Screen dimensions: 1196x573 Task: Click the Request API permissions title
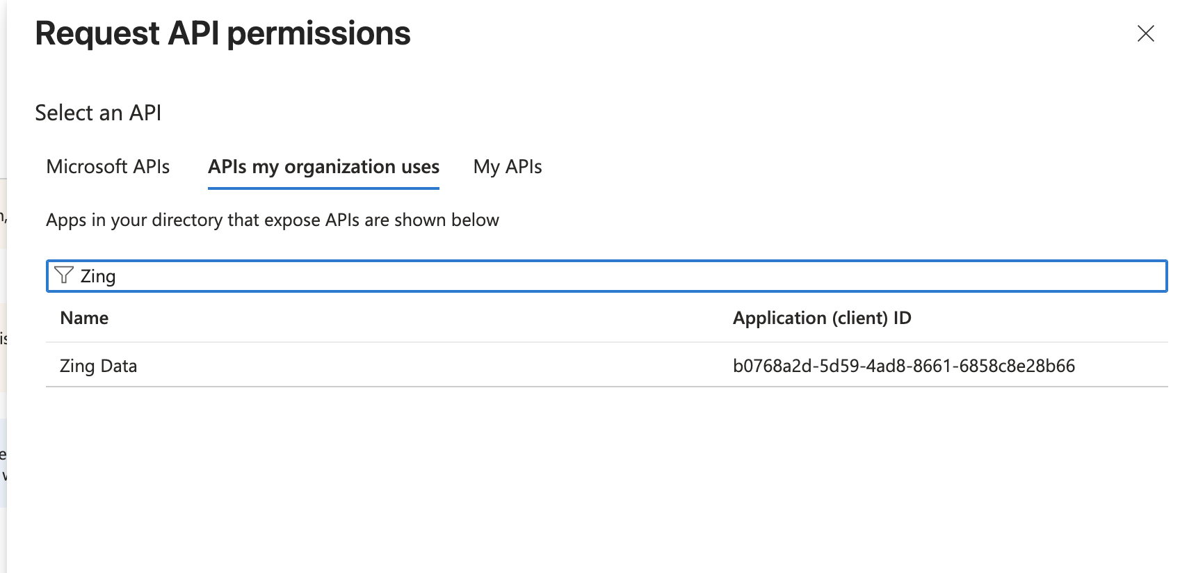pos(223,33)
